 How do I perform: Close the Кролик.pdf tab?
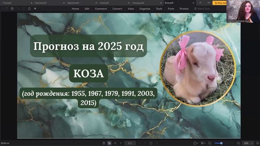[x=64, y=3]
